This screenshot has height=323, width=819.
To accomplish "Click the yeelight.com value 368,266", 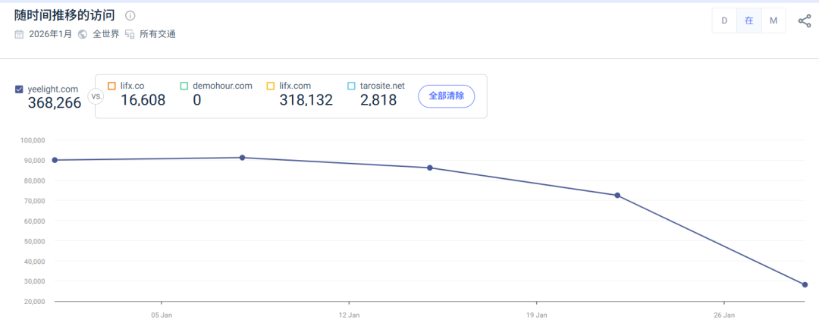I will click(55, 102).
